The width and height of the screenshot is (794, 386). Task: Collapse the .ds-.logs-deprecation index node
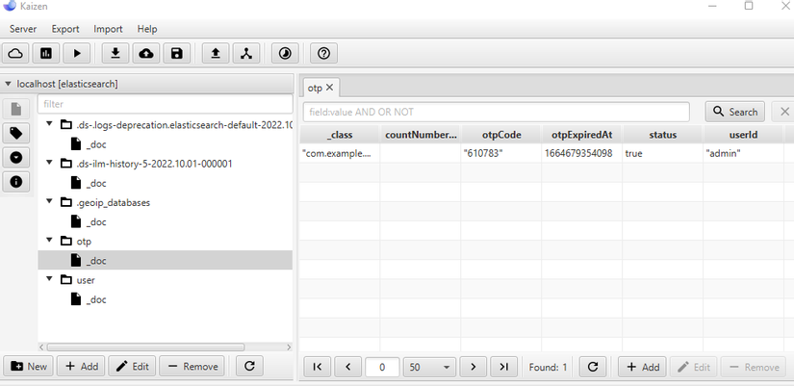(x=50, y=124)
